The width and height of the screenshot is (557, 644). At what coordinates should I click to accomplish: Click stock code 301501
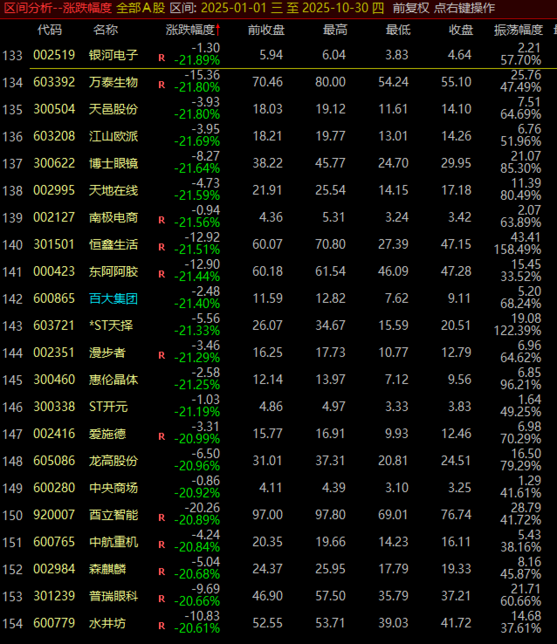54,244
